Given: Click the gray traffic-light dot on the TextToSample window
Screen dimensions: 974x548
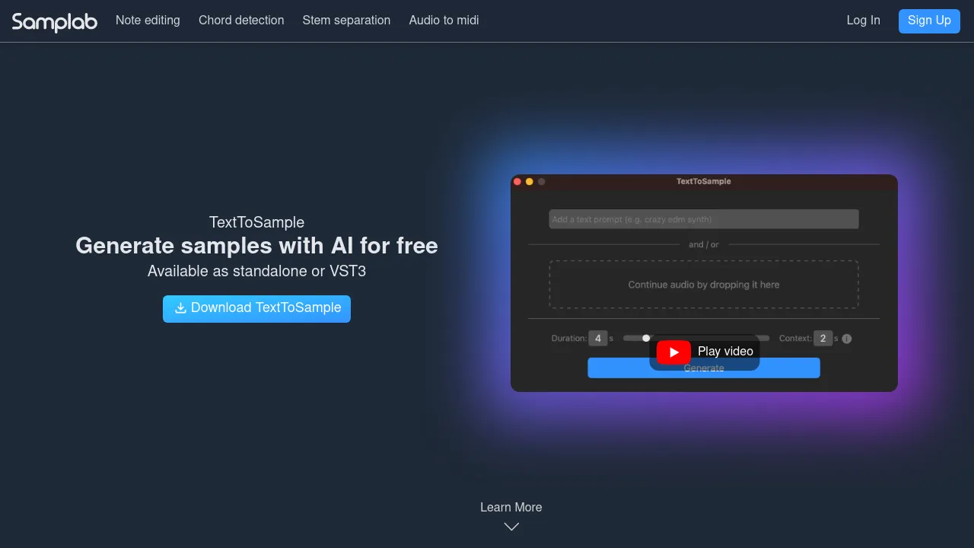Looking at the screenshot, I should (541, 181).
